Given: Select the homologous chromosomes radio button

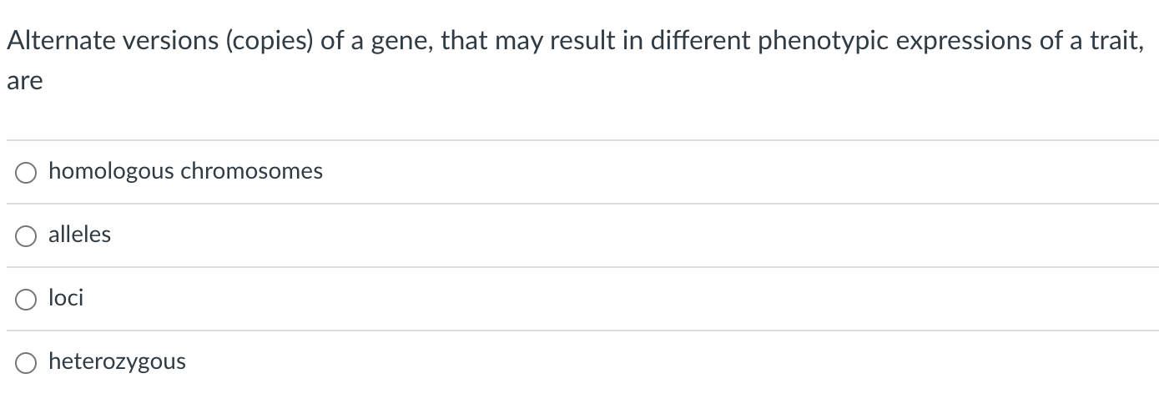Looking at the screenshot, I should click(x=26, y=173).
